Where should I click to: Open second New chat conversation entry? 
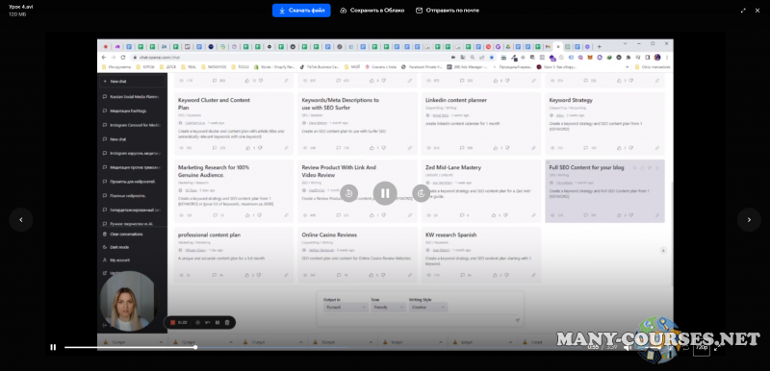coord(132,139)
